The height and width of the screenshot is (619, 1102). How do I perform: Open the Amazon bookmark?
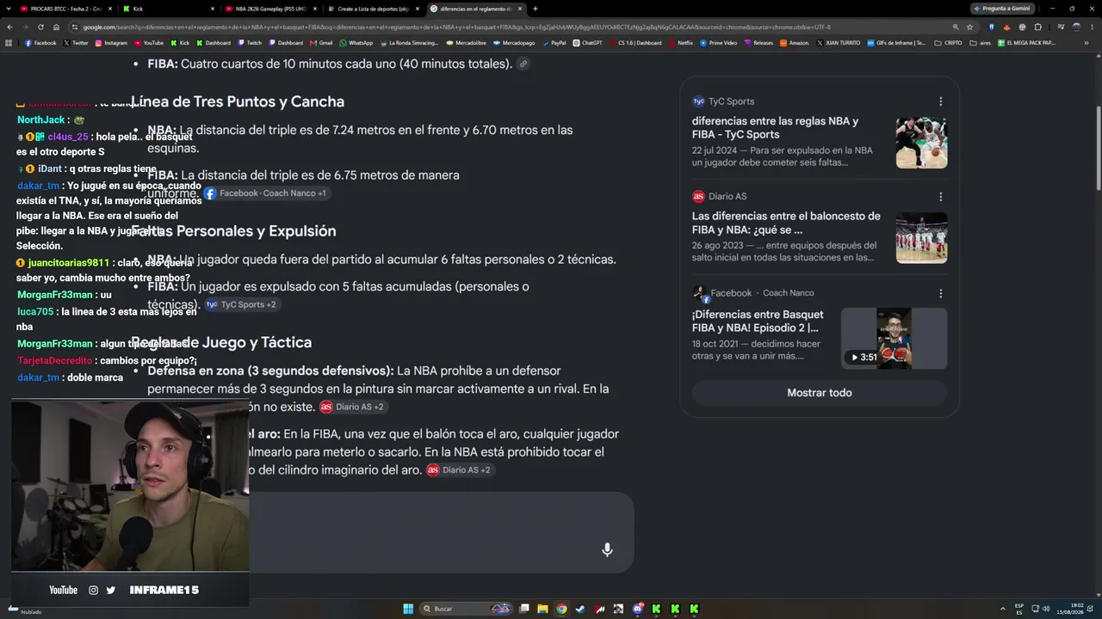(793, 43)
